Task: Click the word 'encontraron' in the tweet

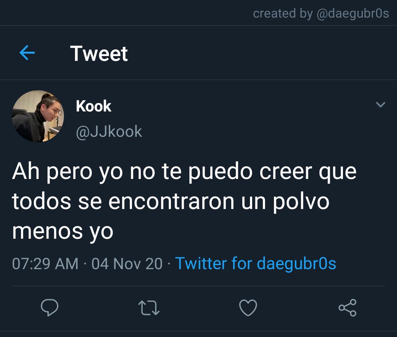Action: (171, 202)
